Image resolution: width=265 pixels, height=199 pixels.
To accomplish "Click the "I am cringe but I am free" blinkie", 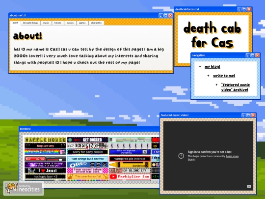I will 87,159.
